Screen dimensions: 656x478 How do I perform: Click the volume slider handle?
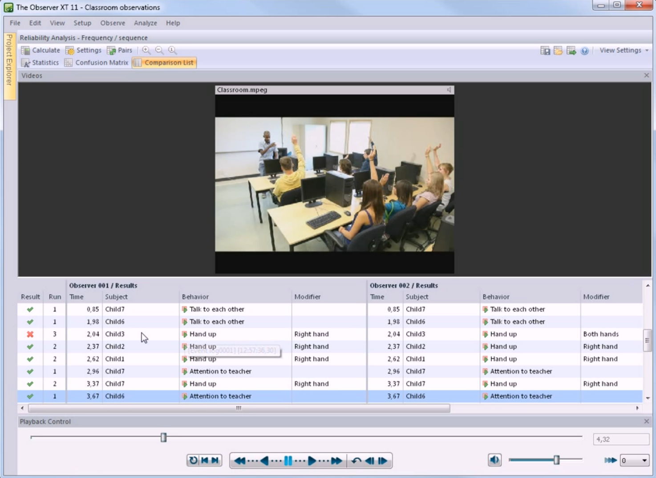tap(556, 460)
